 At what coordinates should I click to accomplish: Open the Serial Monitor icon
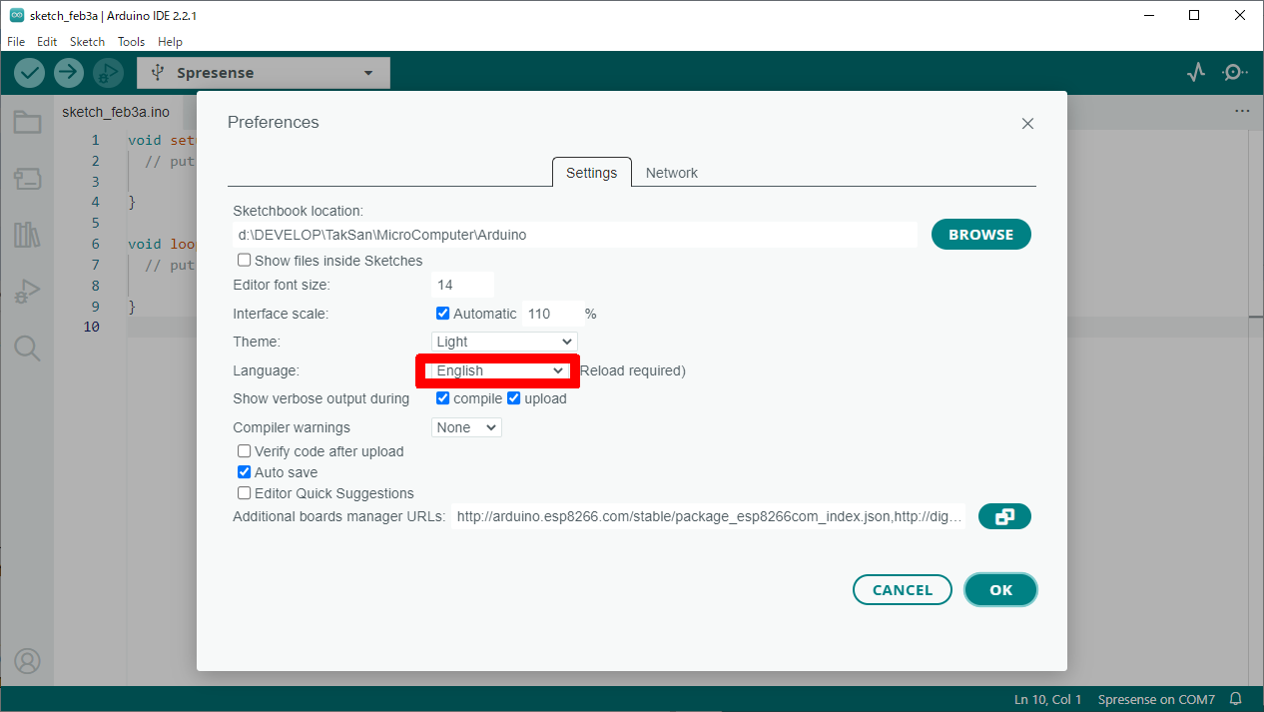1235,73
